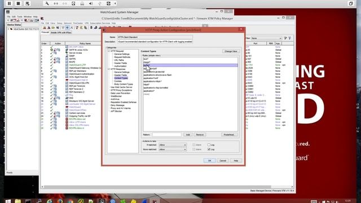Image resolution: width=361 pixels, height=203 pixels.
Task: Click the filter funnel icon
Action: 285,38
